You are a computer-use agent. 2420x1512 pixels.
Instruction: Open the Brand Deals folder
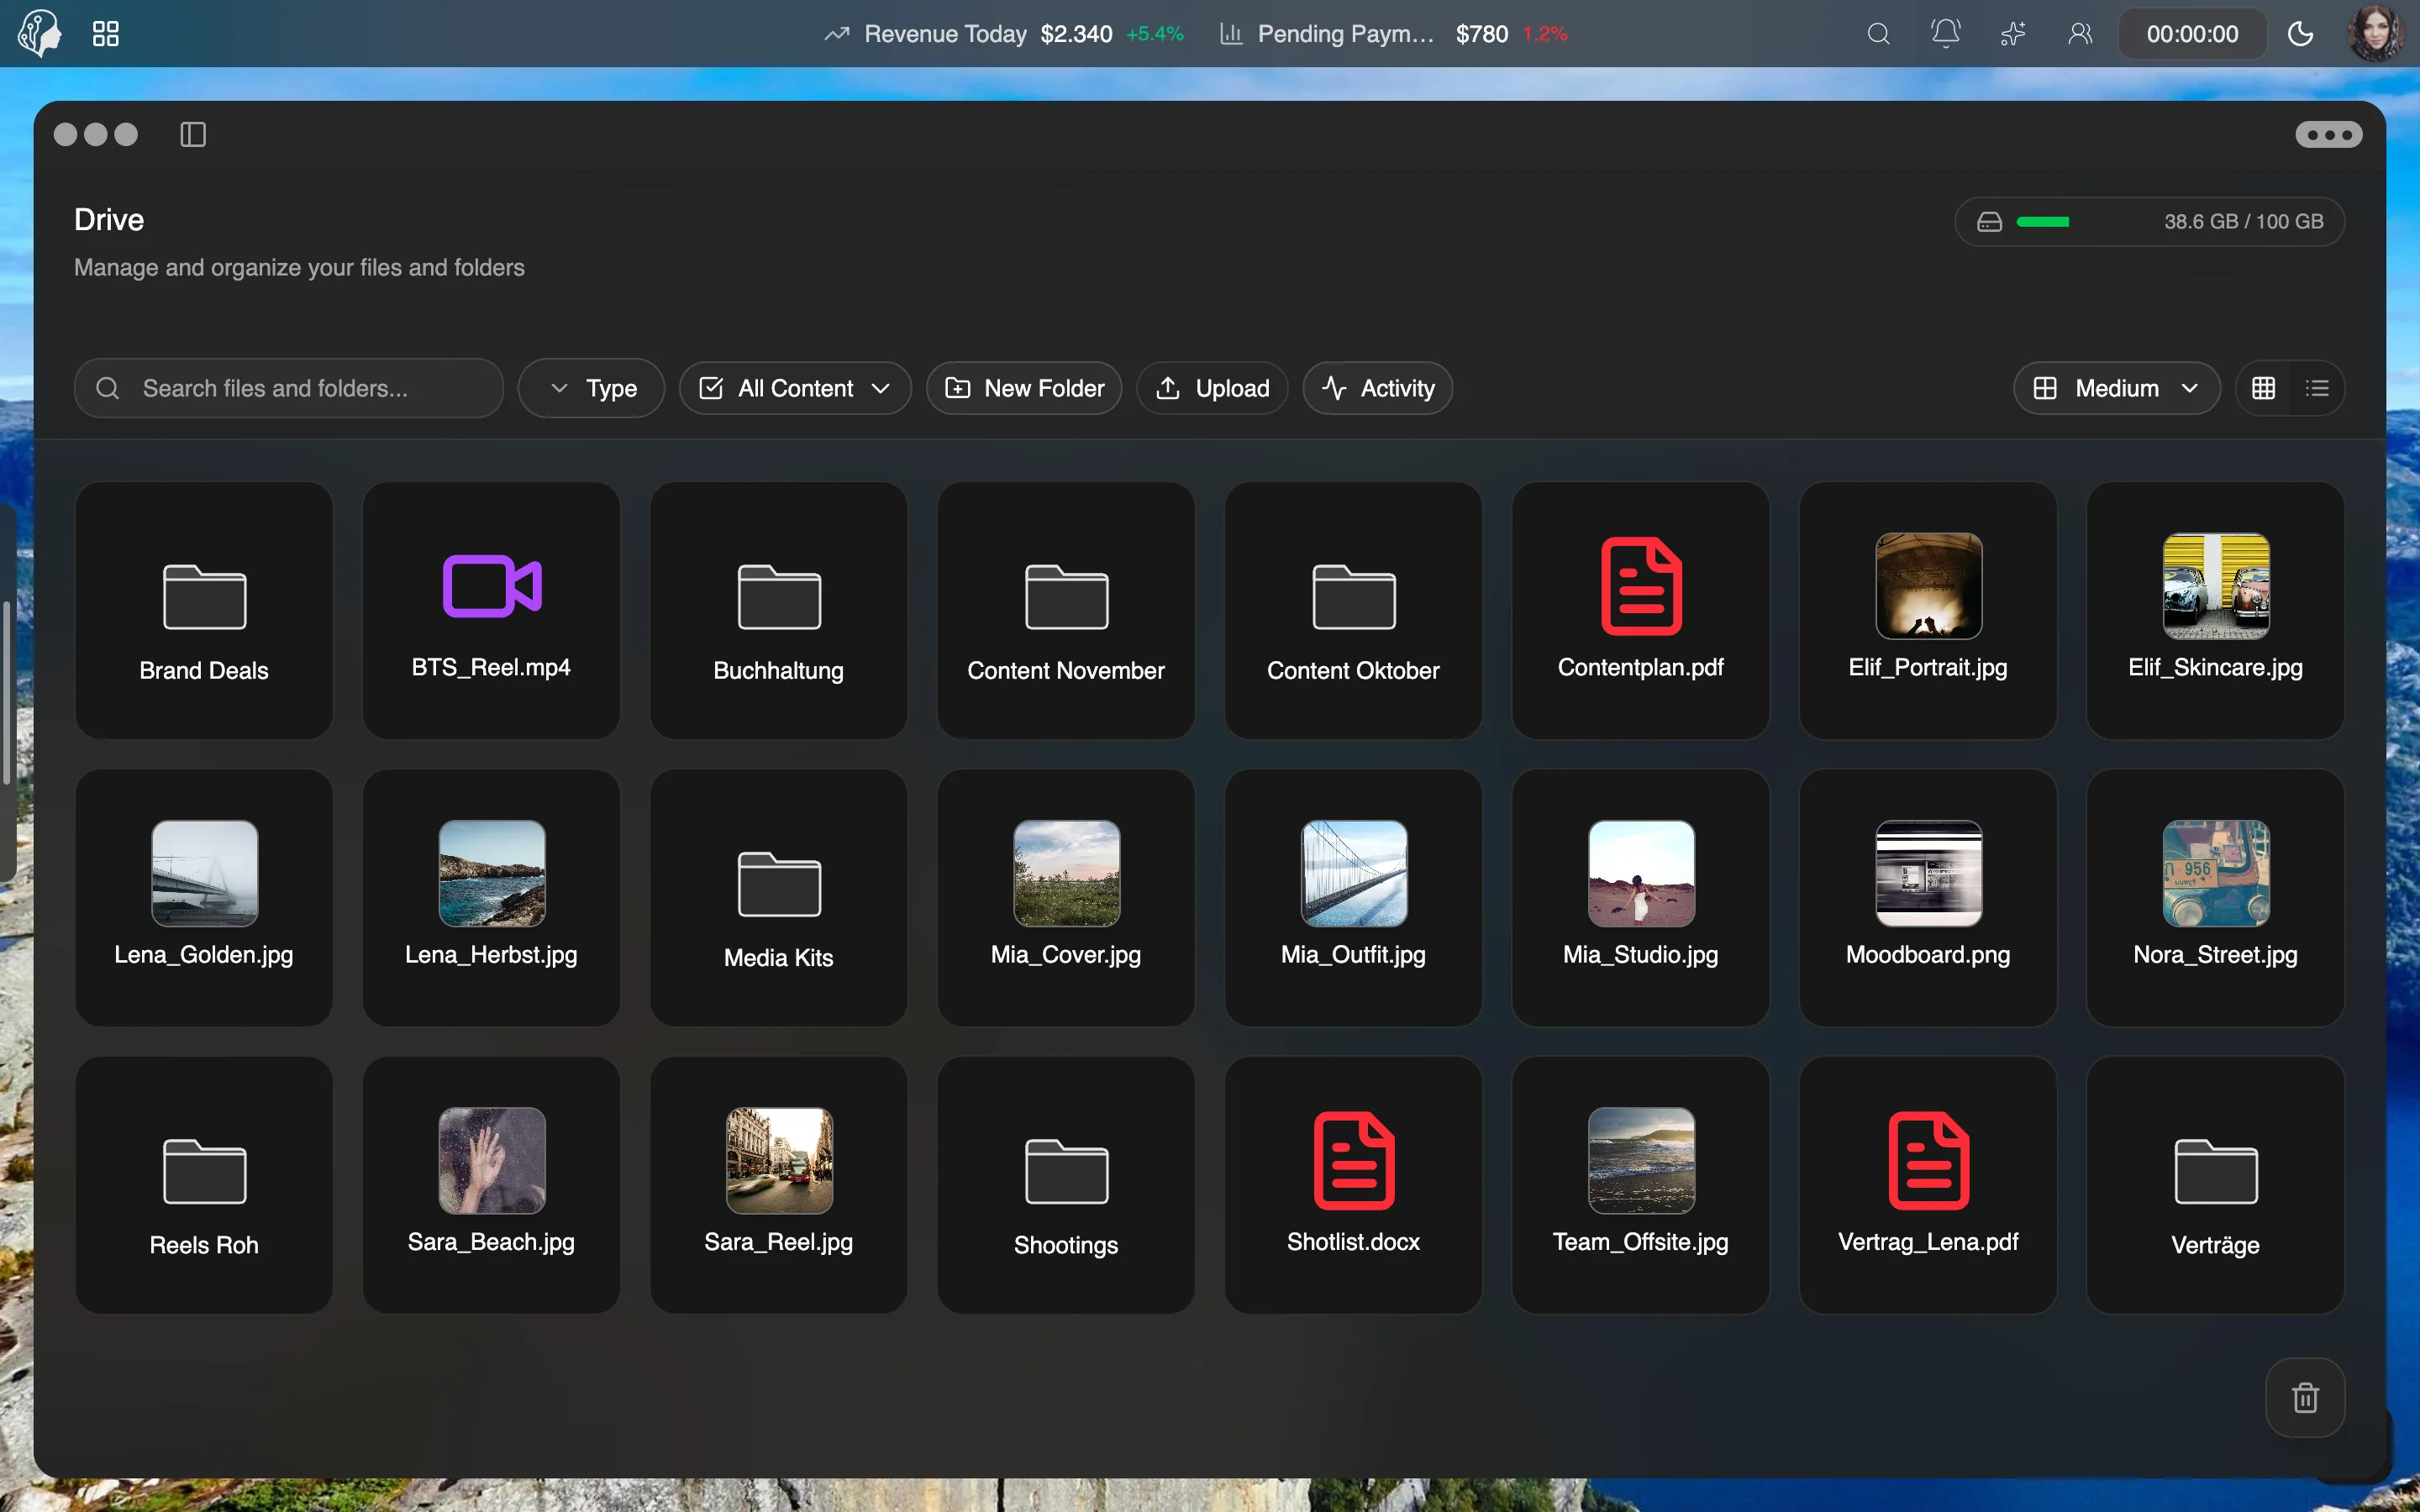(204, 611)
